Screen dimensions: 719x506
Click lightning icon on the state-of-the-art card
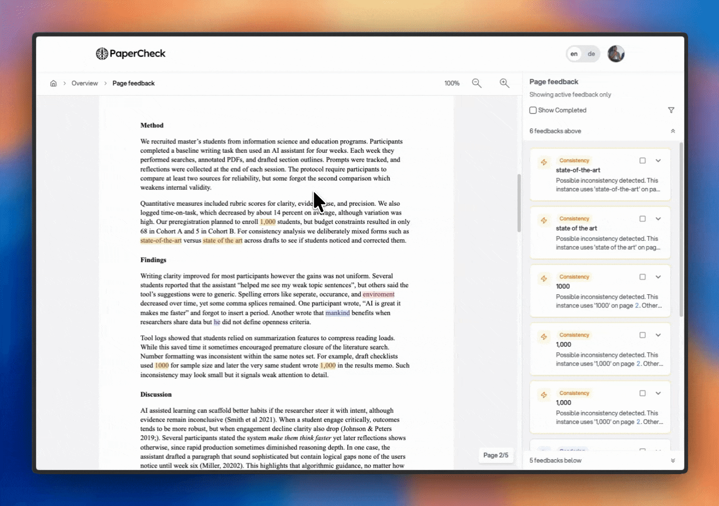point(544,162)
